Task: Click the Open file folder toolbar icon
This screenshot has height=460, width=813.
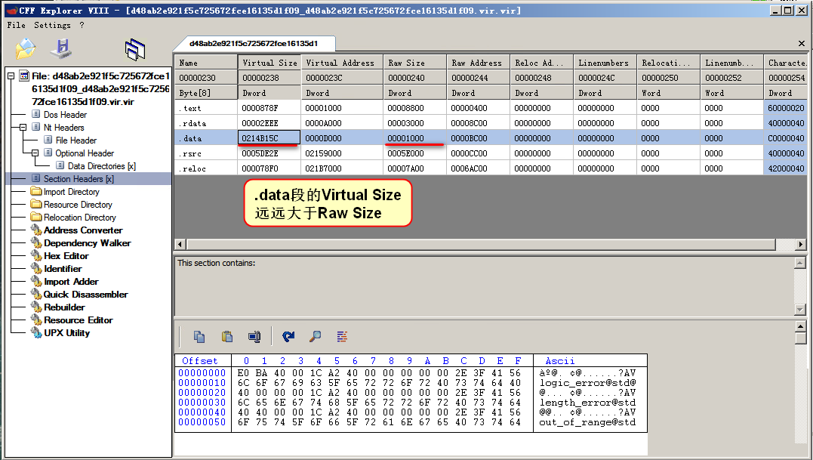Action: pos(26,49)
